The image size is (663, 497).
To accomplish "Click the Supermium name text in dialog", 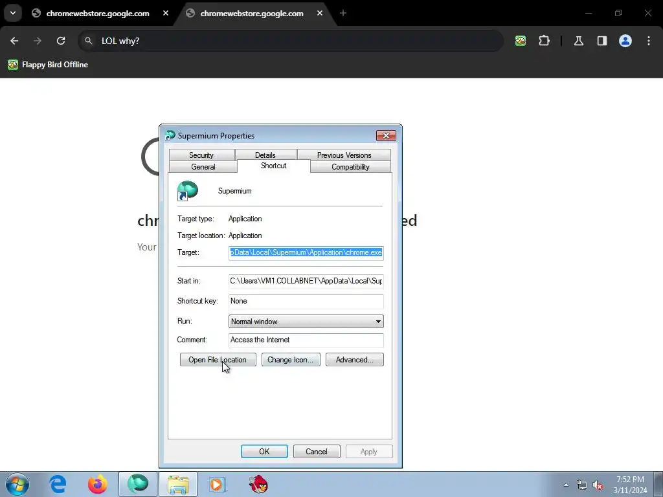I will tap(234, 191).
